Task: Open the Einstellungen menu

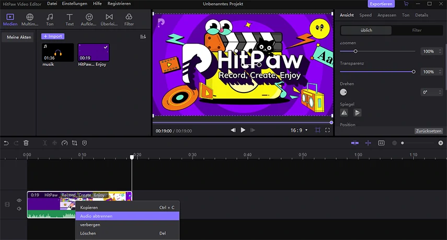Action: click(x=75, y=4)
